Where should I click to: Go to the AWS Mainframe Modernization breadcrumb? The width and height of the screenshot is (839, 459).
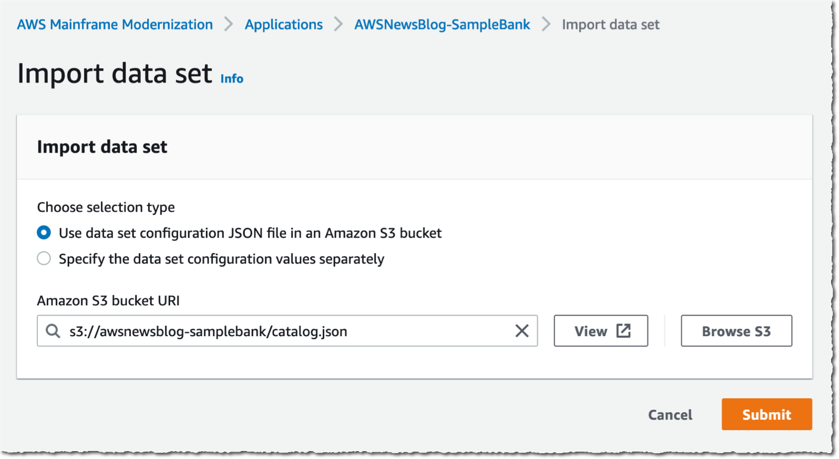tap(115, 25)
